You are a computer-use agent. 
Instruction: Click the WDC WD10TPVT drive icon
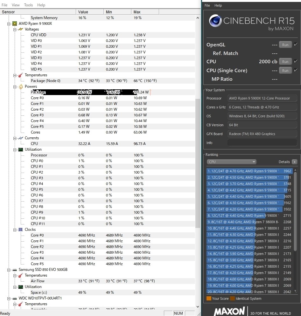tap(15, 298)
